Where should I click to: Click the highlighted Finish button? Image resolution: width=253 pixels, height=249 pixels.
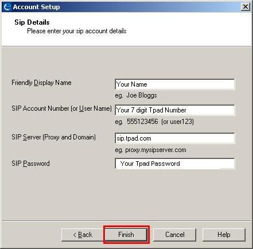pyautogui.click(x=126, y=235)
